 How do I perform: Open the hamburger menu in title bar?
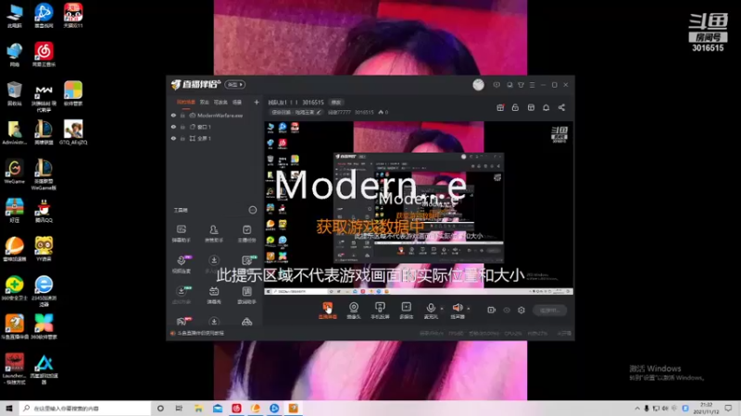tap(532, 85)
